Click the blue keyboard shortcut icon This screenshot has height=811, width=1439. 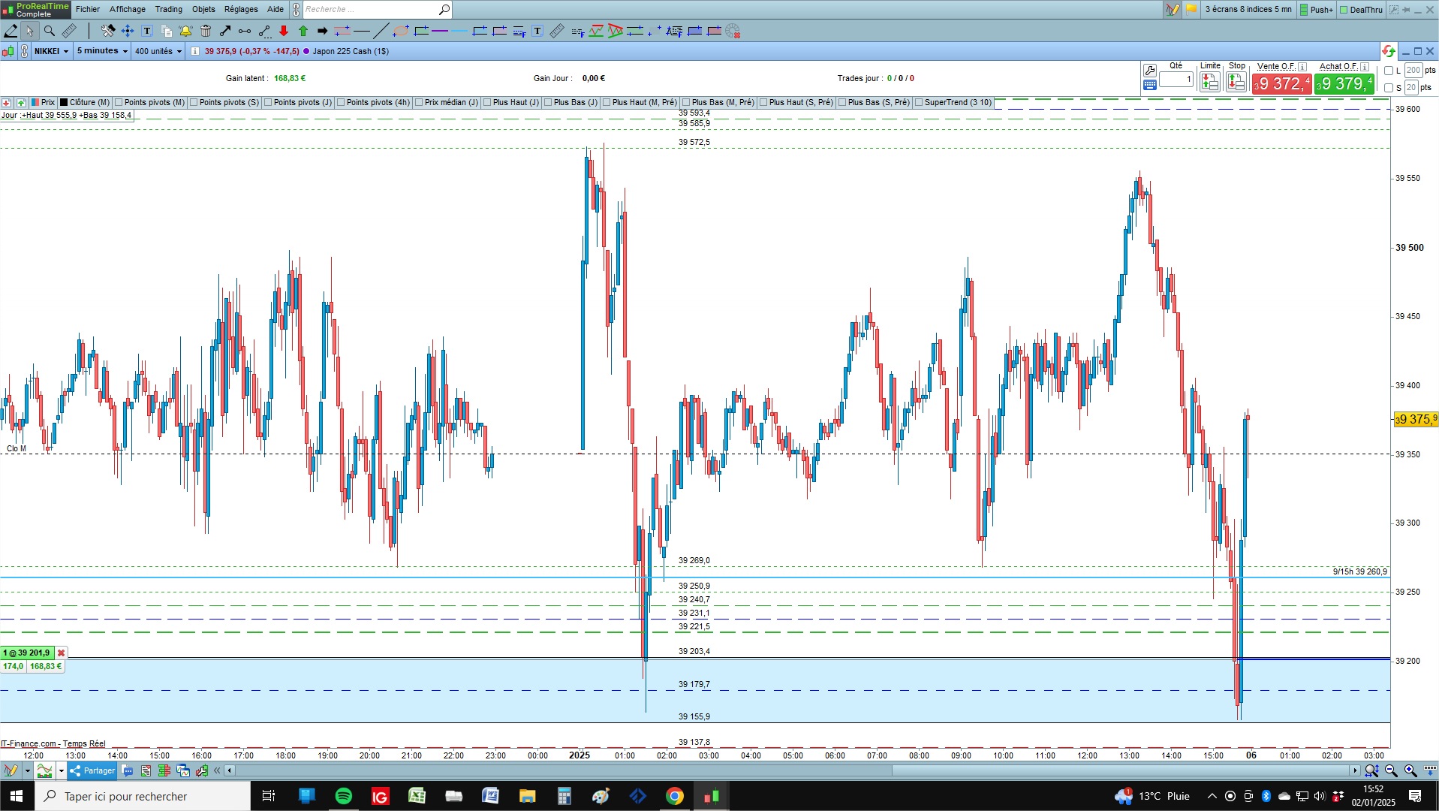click(1149, 86)
